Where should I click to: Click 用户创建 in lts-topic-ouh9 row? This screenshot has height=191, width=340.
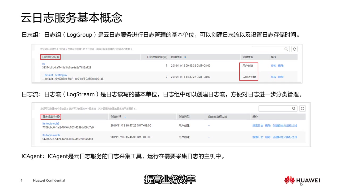click(x=184, y=126)
